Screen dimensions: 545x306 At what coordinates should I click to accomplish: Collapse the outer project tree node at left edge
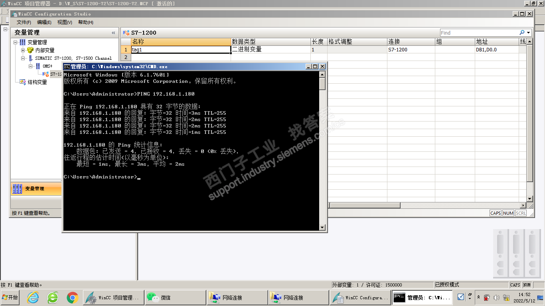[6, 29]
